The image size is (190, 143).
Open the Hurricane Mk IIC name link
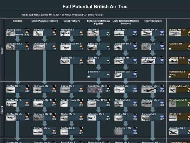[x=43, y=114]
